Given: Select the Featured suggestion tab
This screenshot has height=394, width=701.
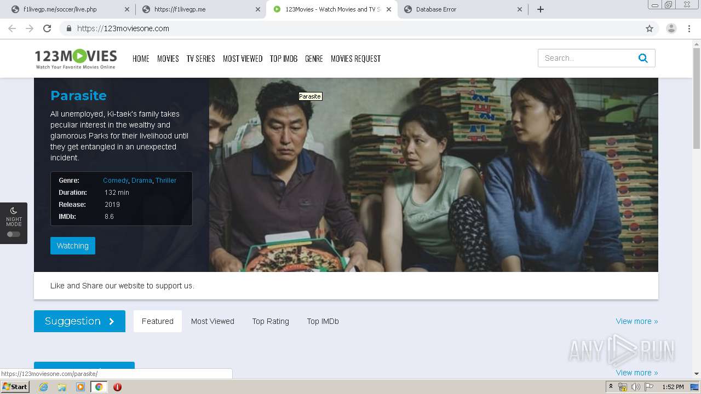Looking at the screenshot, I should [x=158, y=321].
